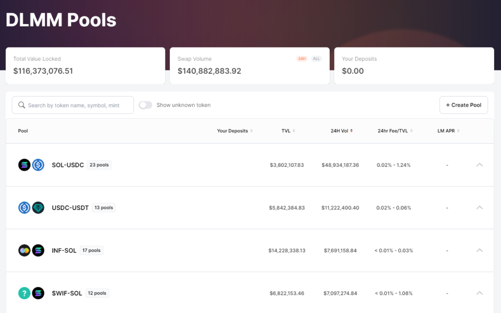Click the SOL icon in the $WIF-SOL row
Screen dimensions: 501x313
38,293
